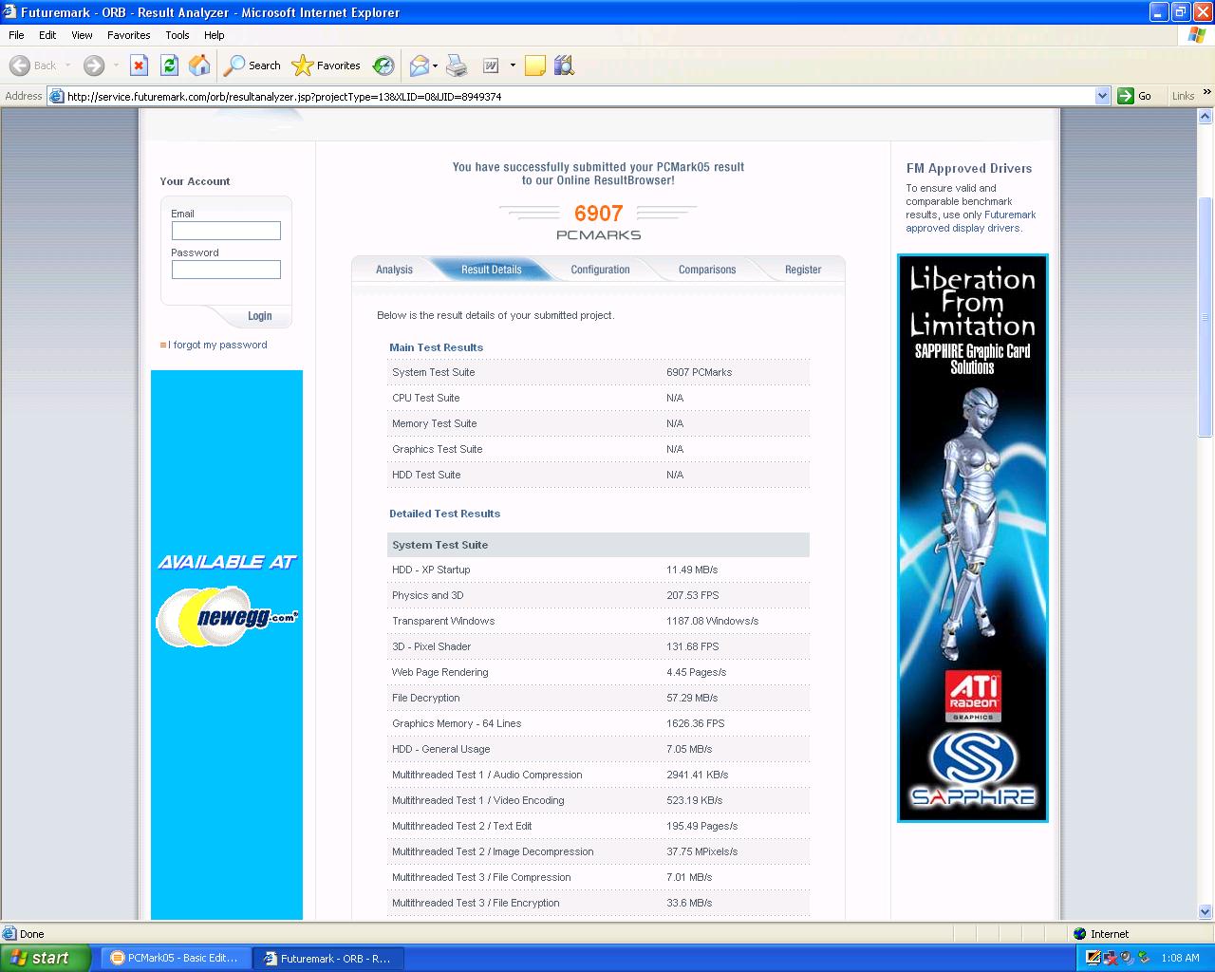Image resolution: width=1215 pixels, height=972 pixels.
Task: Click the Graphics Memory - 64 Lines row
Action: coord(598,723)
